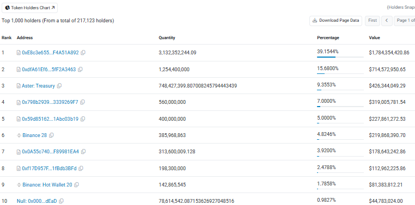The image size is (415, 205).
Task: Click the 39.1544% percentage bar
Action: 340,57
